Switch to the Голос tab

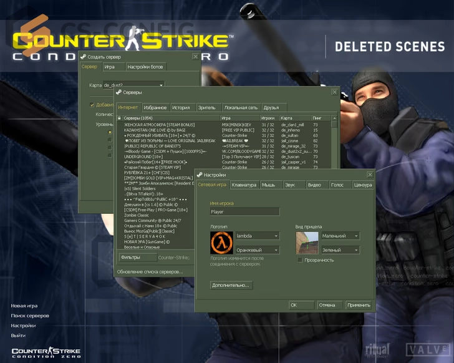point(340,185)
